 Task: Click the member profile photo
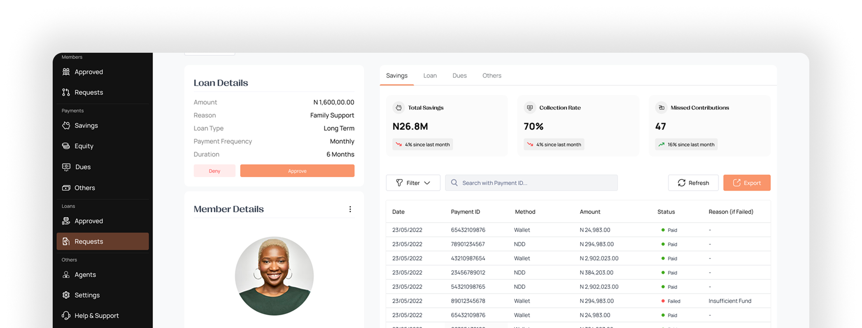click(x=274, y=276)
